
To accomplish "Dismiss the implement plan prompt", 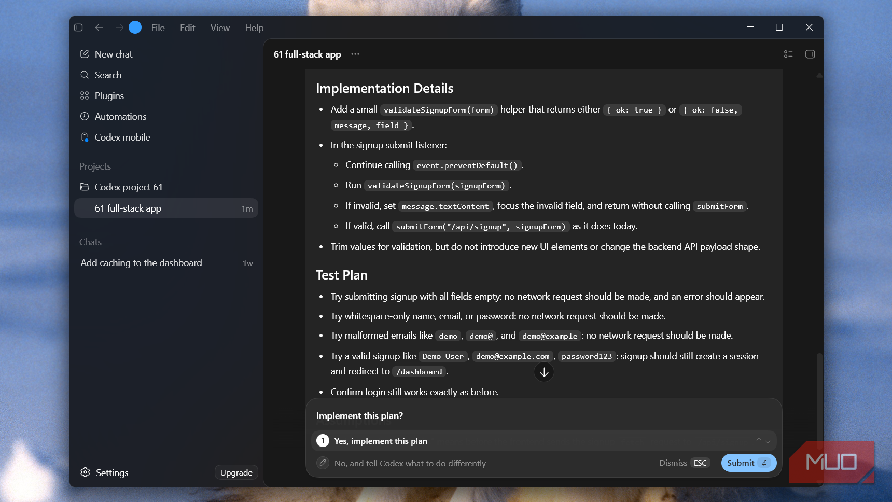I will coord(673,463).
